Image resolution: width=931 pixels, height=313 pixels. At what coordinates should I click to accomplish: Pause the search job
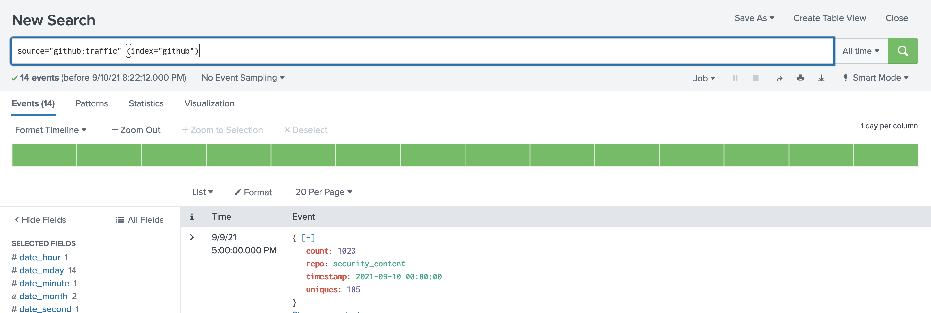pyautogui.click(x=735, y=78)
